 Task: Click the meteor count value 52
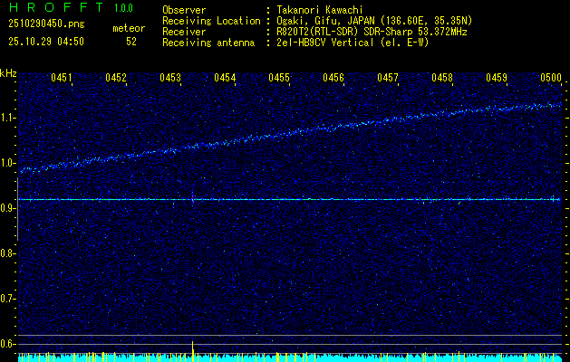(x=131, y=42)
